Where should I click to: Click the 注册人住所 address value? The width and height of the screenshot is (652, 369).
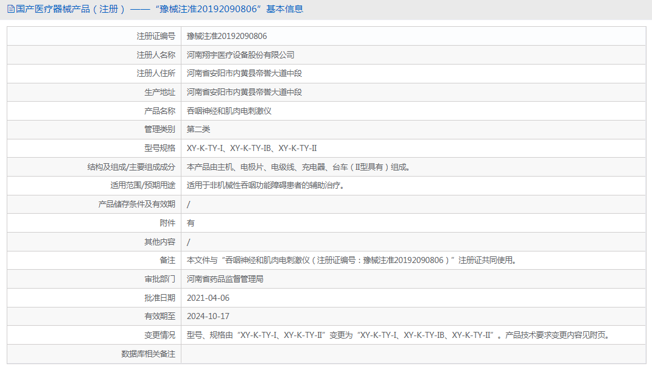click(x=244, y=74)
